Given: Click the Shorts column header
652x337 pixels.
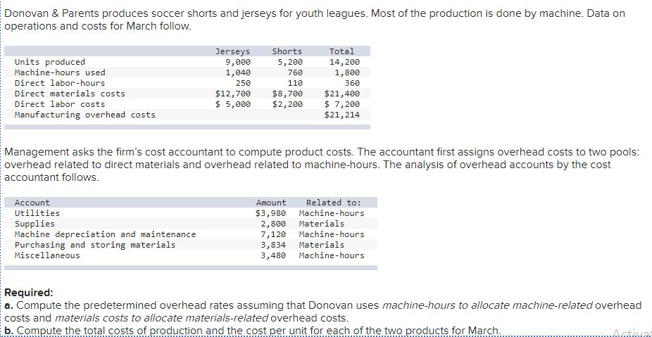Looking at the screenshot, I should point(287,51).
